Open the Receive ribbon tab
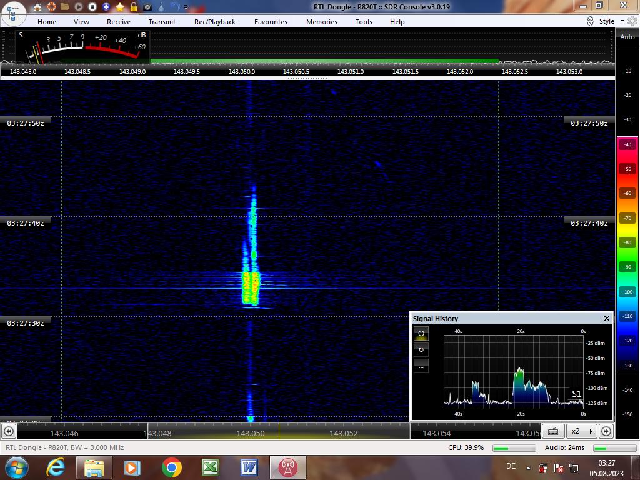 119,22
